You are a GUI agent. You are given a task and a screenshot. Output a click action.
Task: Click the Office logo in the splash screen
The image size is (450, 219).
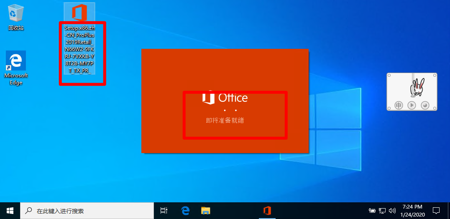[225, 98]
